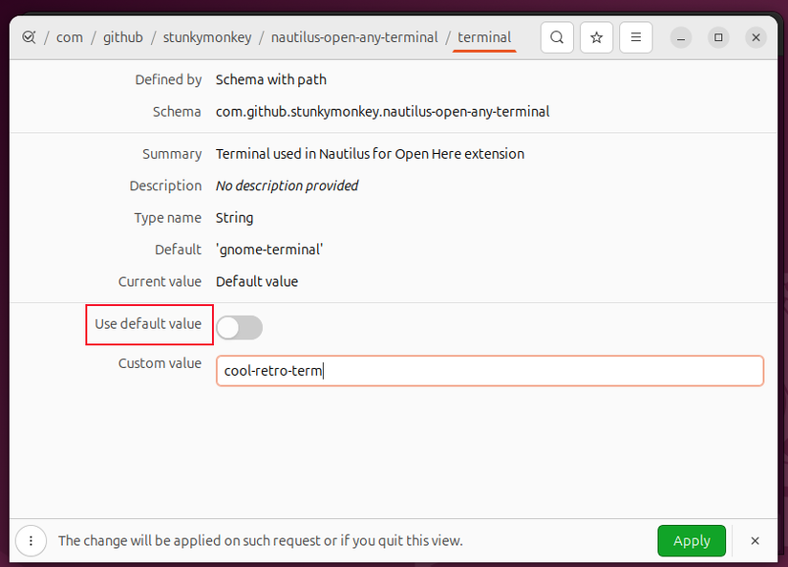Maximize the dconf Editor window
Image resolution: width=788 pixels, height=567 pixels.
click(x=718, y=37)
